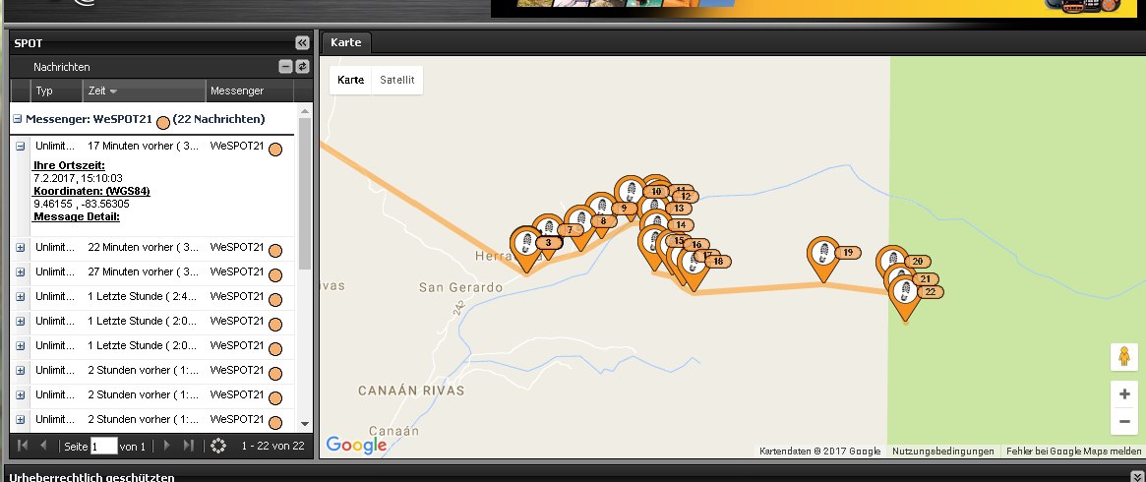Collapse the Messenger WeSPOT21 group
Image resolution: width=1146 pixels, height=482 pixels.
[18, 119]
